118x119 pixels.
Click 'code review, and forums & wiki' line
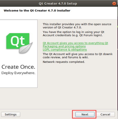click(66, 57)
